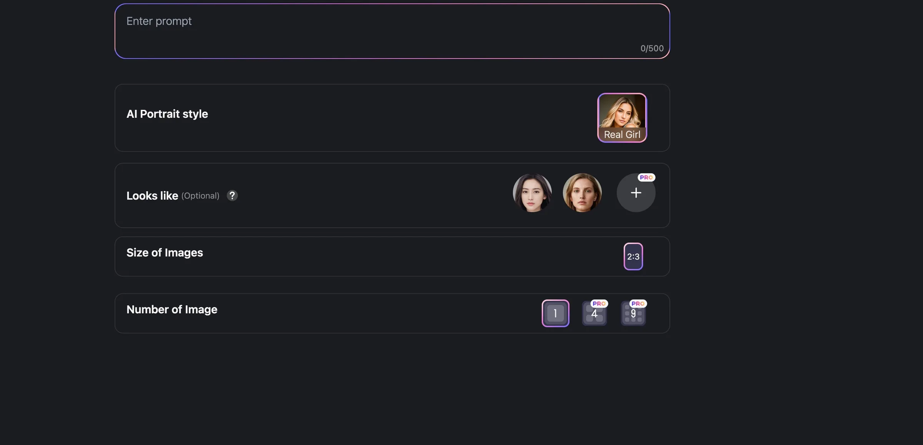
Task: Select the 9 images grid option
Action: coord(633,313)
